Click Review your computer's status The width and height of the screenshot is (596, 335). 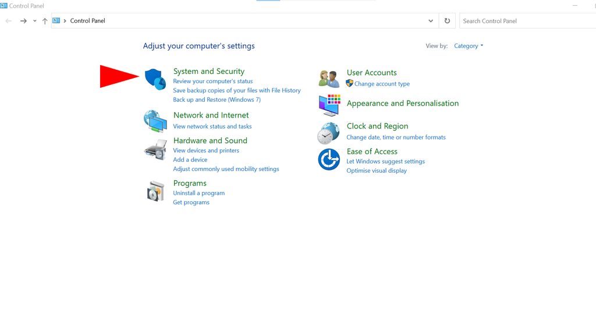[213, 81]
